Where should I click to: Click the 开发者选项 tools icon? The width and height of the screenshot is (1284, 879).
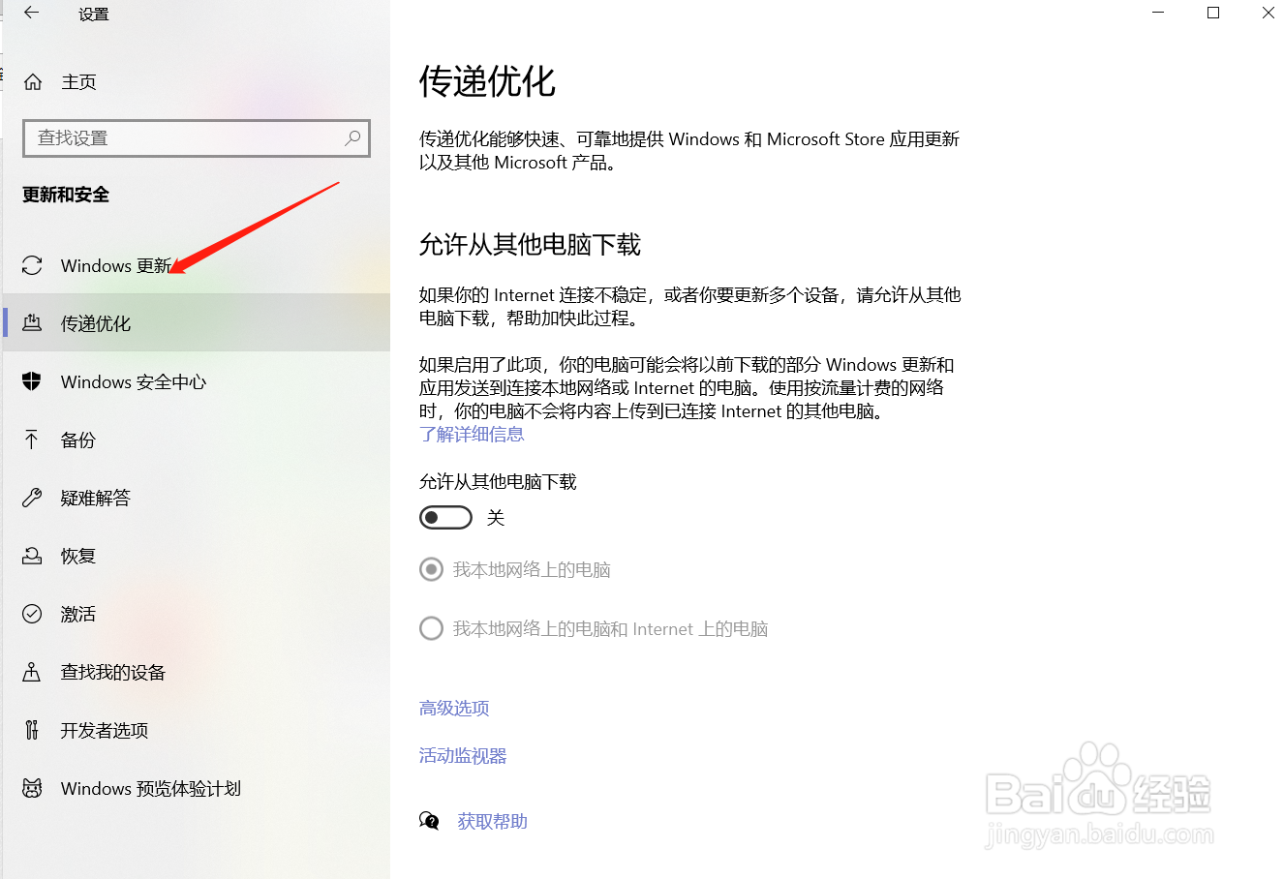(x=32, y=730)
